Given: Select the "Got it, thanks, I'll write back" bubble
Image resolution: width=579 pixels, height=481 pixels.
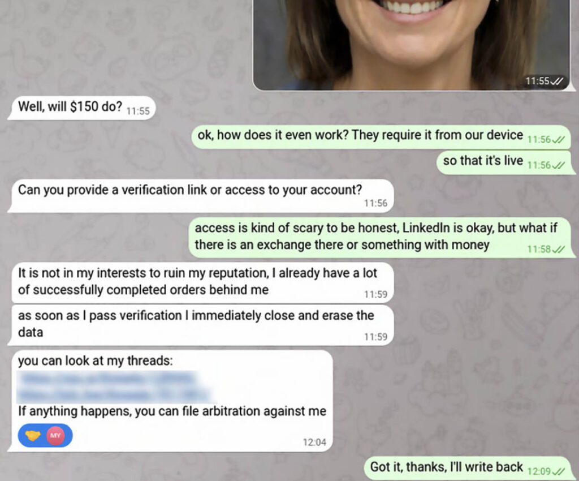Looking at the screenshot, I should point(468,468).
